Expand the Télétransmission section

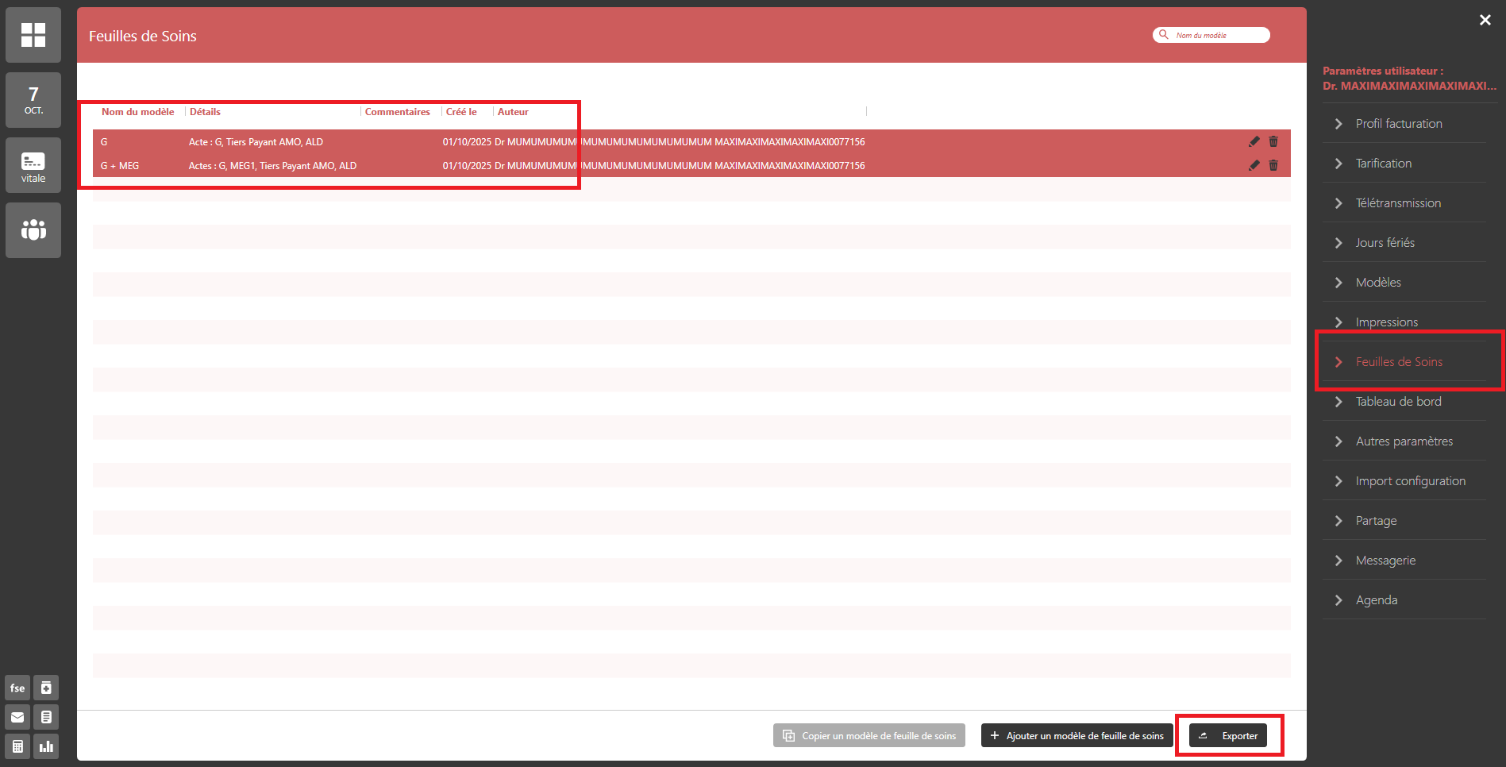click(x=1397, y=203)
